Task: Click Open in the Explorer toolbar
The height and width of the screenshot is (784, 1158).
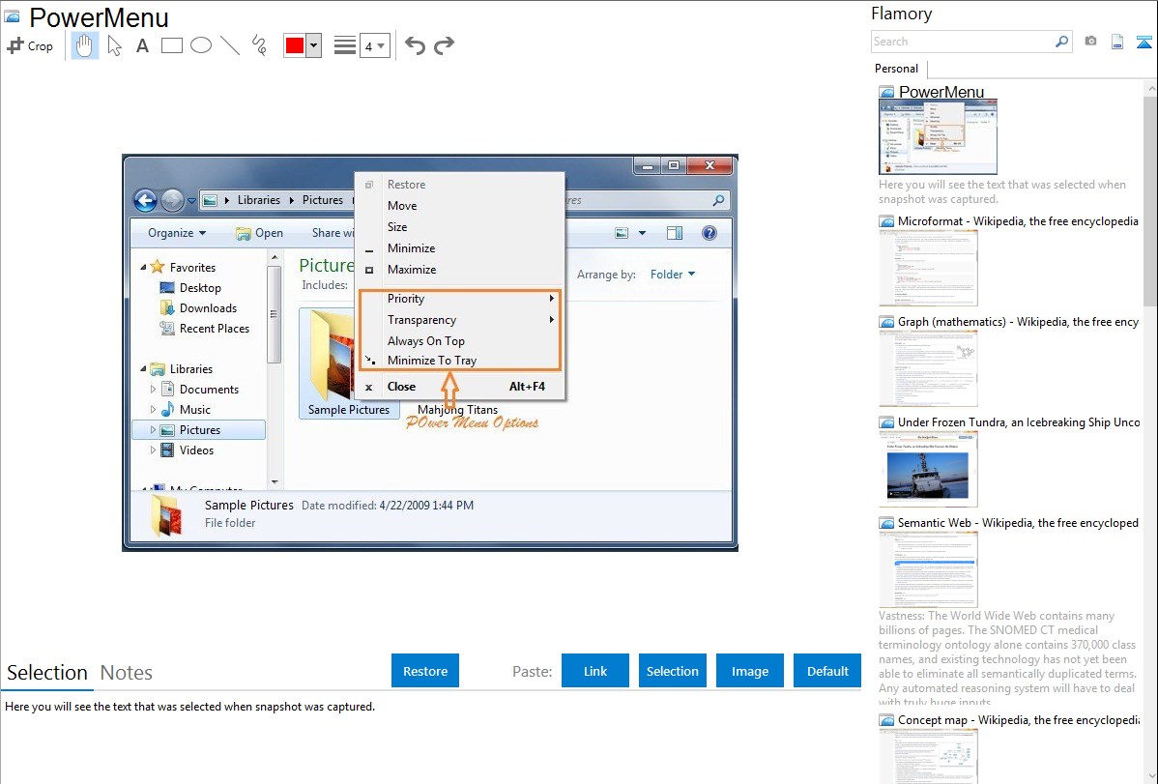Action: [x=260, y=233]
